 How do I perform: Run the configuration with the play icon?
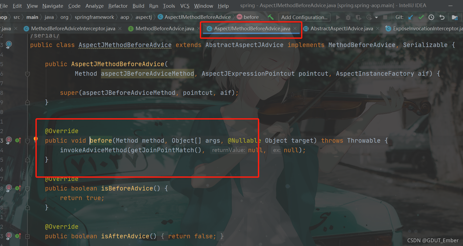[x=338, y=17]
